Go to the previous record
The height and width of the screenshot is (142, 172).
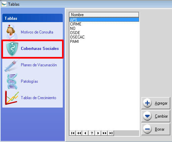pos(85,133)
